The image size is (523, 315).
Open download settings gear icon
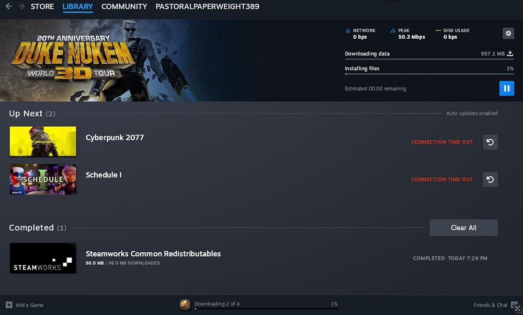(x=508, y=33)
